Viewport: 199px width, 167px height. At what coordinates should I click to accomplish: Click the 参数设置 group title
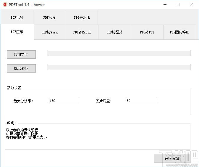pyautogui.click(x=14, y=88)
